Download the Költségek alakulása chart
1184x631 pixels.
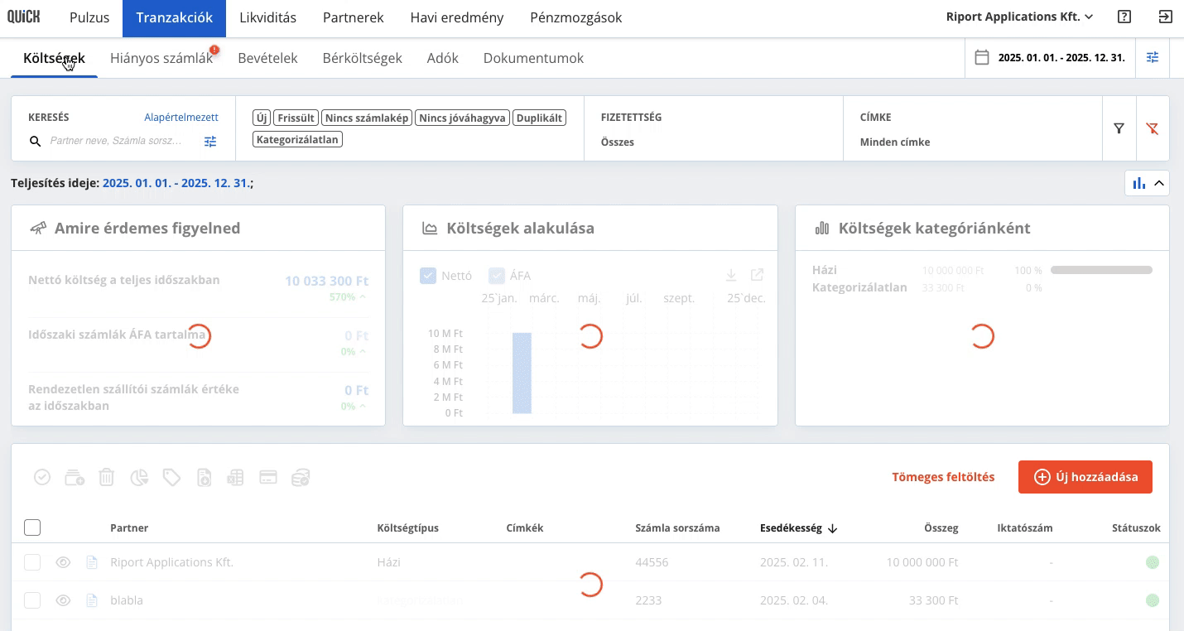pos(731,275)
